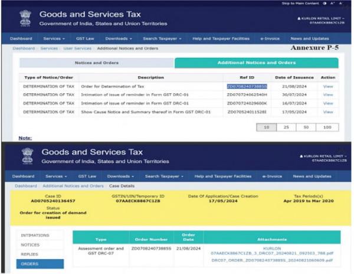Image resolution: width=354 pixels, height=274 pixels.
Task: Open the Search Taxpayer dropdown in the Case Details page navbar
Action: [x=164, y=176]
